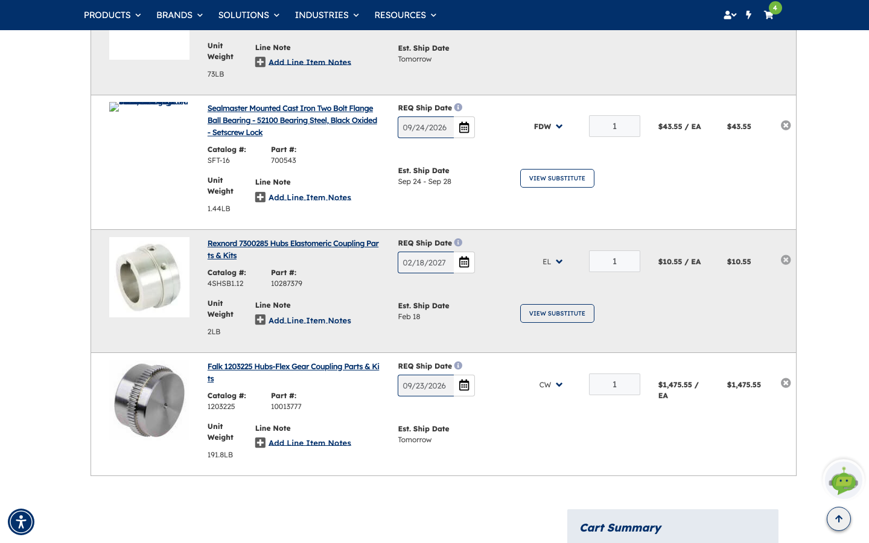
Task: Edit quantity field for Rexnord hubs
Action: 614,261
